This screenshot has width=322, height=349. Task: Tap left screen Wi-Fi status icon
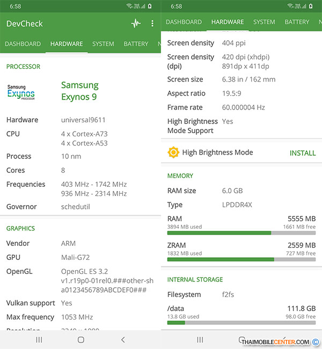(x=129, y=6)
